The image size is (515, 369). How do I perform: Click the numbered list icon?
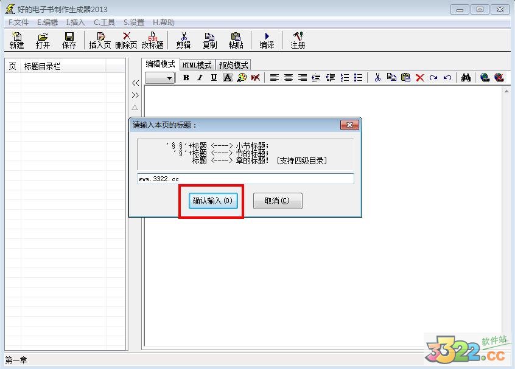point(345,78)
